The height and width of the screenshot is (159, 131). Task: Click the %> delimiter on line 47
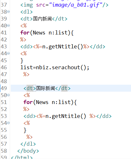click(x=27, y=74)
